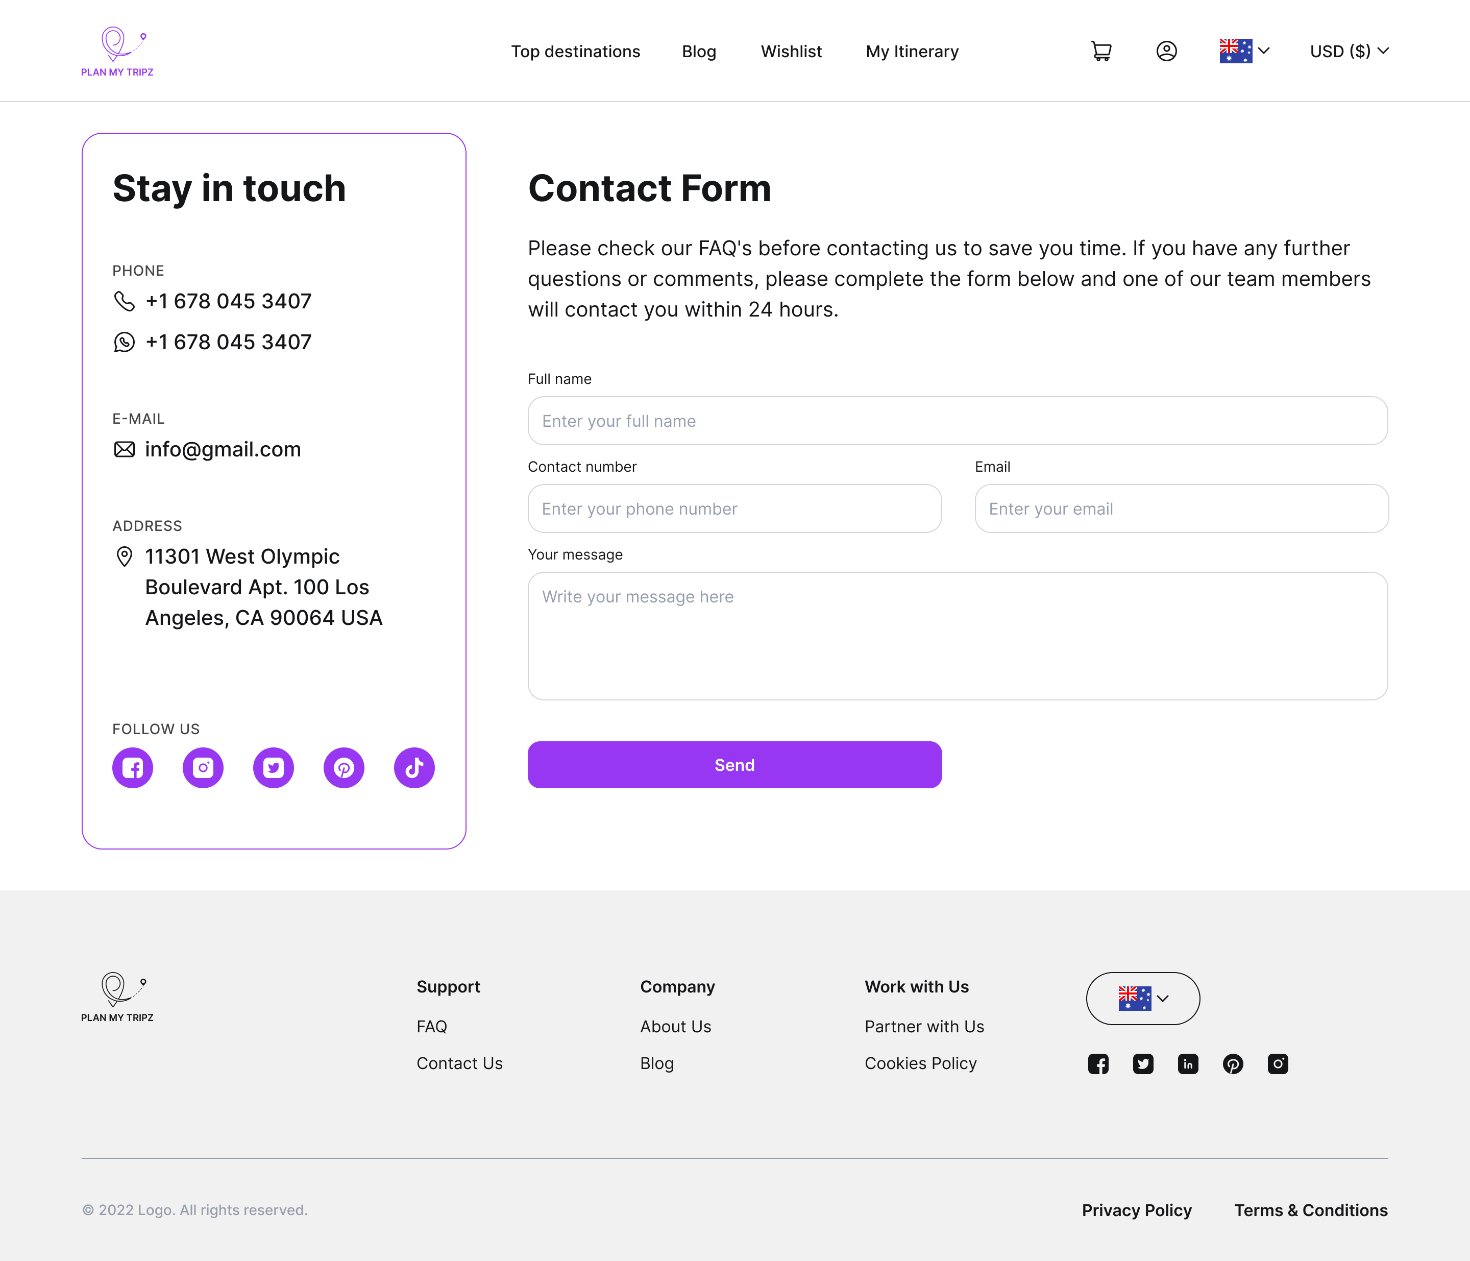Expand the header country flag dropdown

pos(1244,51)
